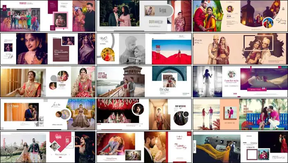Click the 'Bride' heading text
This screenshot has width=288, height=163.
pos(164,90)
